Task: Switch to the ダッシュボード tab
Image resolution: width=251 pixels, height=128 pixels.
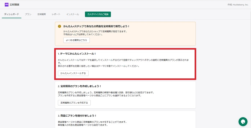Action: click(x=11, y=14)
